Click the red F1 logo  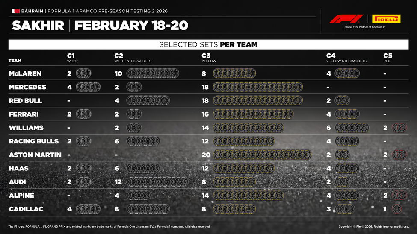click(x=346, y=19)
